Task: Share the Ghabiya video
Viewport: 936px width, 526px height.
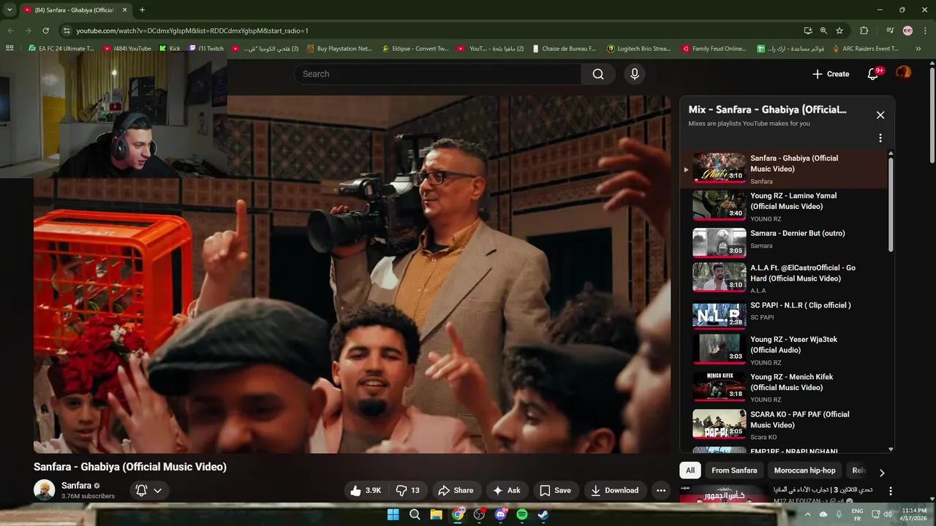Action: (456, 490)
